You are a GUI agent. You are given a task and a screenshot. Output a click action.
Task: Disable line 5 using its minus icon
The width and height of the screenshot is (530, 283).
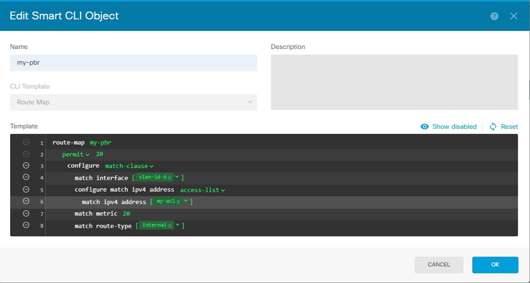pyautogui.click(x=26, y=189)
